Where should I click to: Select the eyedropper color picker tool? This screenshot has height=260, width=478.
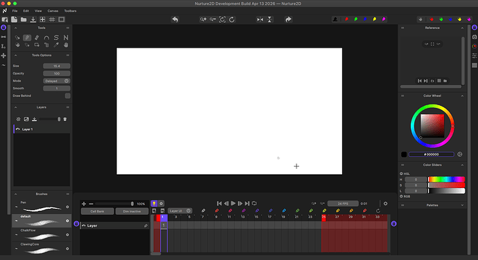(56, 45)
